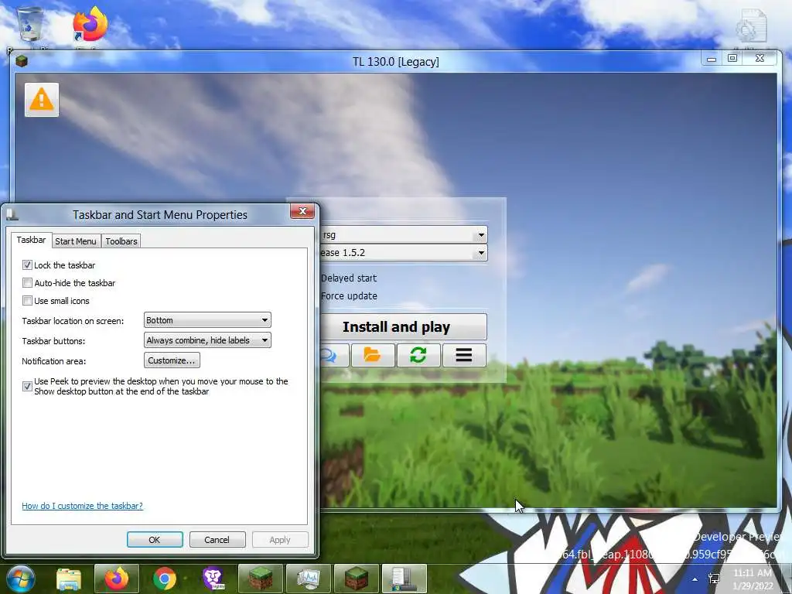Click the Force update label in TL launcher
The image size is (792, 594).
[349, 296]
